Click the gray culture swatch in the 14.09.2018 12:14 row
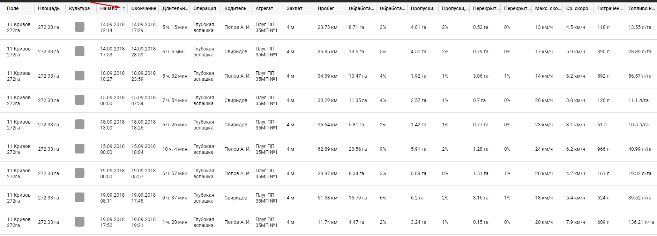The height and width of the screenshot is (236, 657). (80, 27)
